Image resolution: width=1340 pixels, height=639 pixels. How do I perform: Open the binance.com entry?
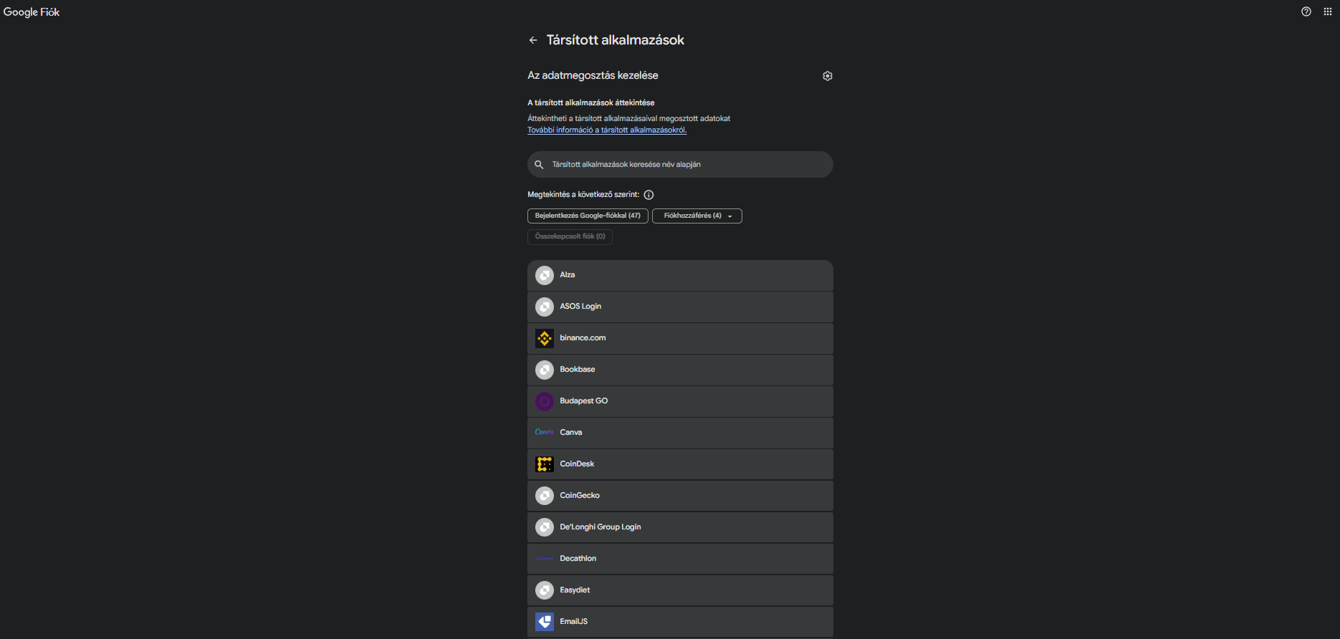(x=680, y=338)
